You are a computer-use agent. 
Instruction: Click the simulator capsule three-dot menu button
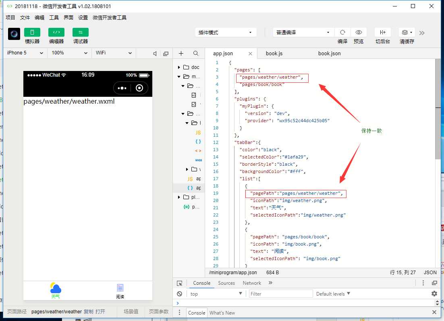[122, 88]
